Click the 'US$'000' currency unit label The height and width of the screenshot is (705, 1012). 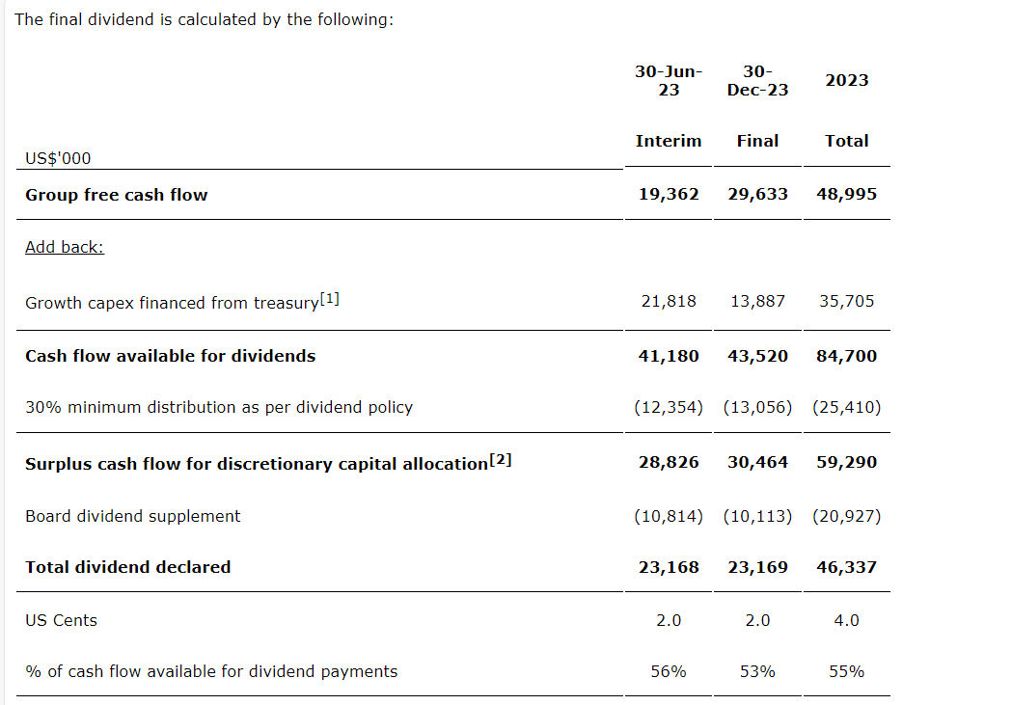[x=59, y=158]
